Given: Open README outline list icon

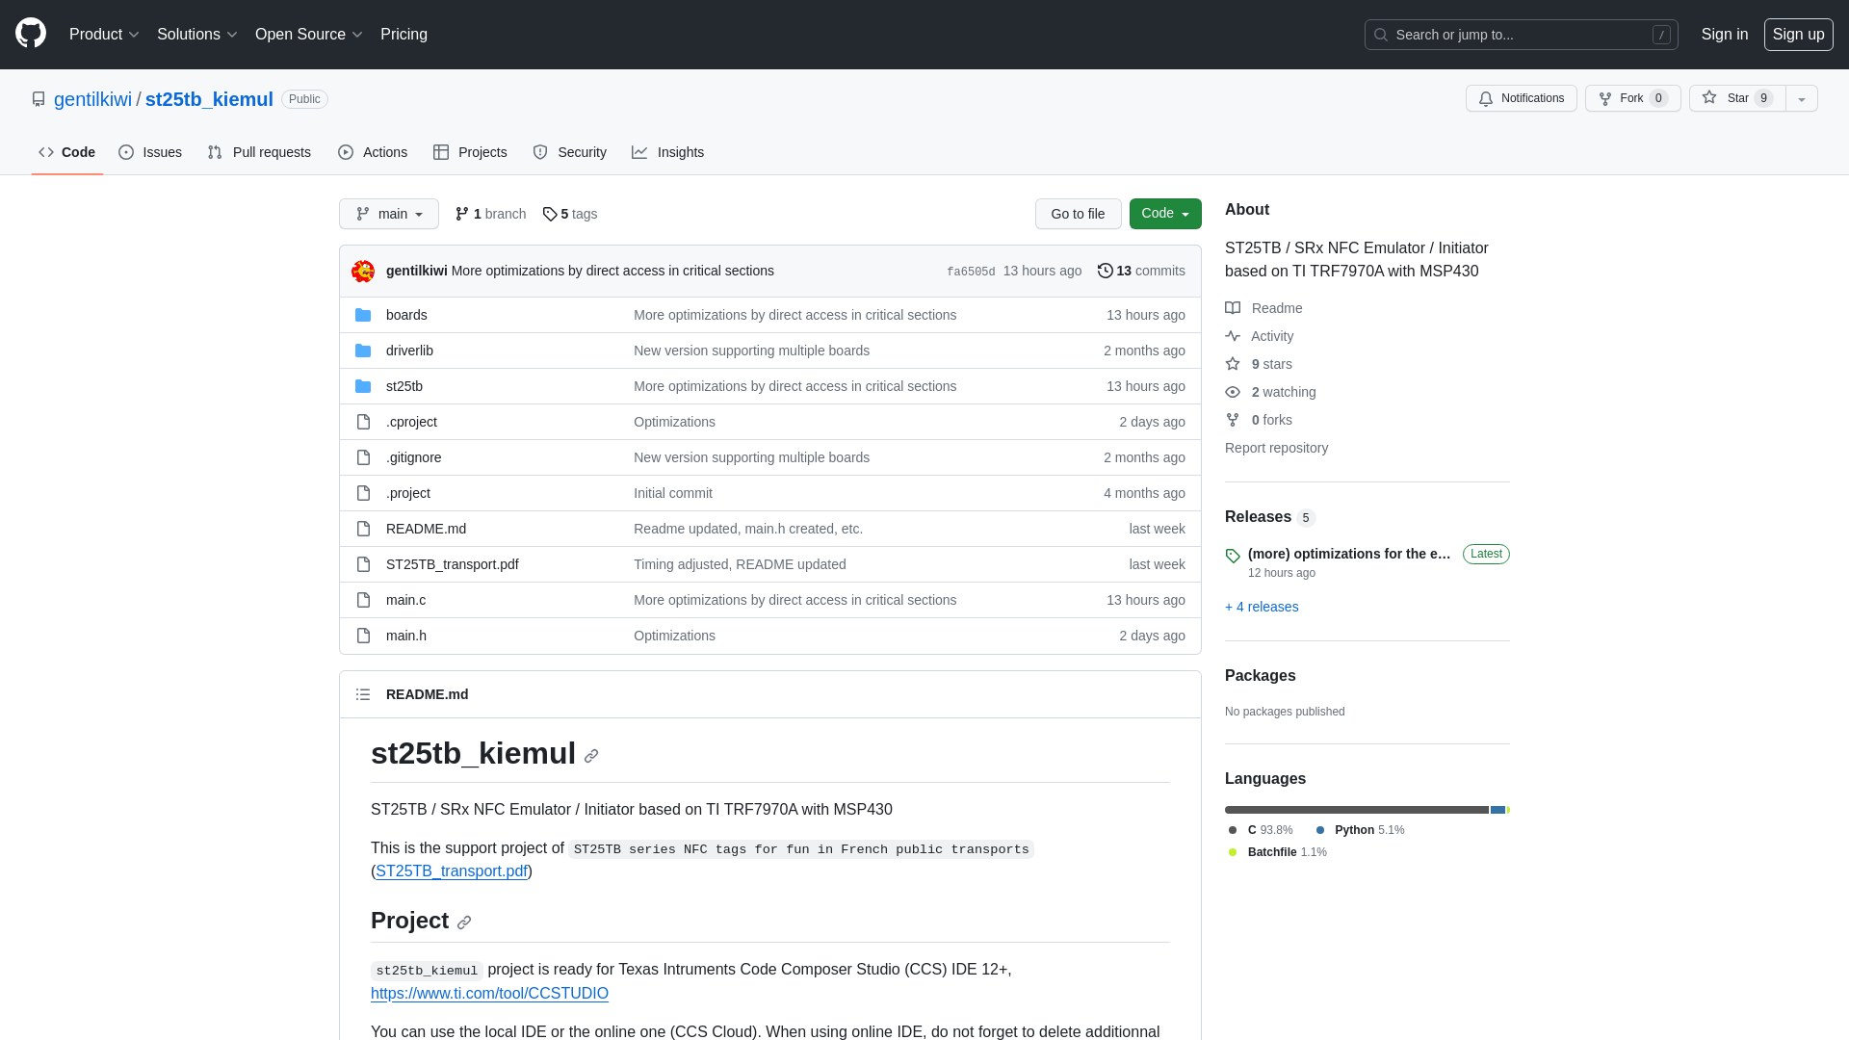Looking at the screenshot, I should [363, 694].
